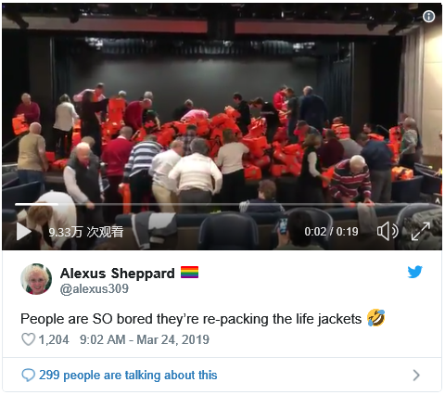Expand video to fullscreen
Image resolution: width=445 pixels, height=395 pixels.
[421, 231]
